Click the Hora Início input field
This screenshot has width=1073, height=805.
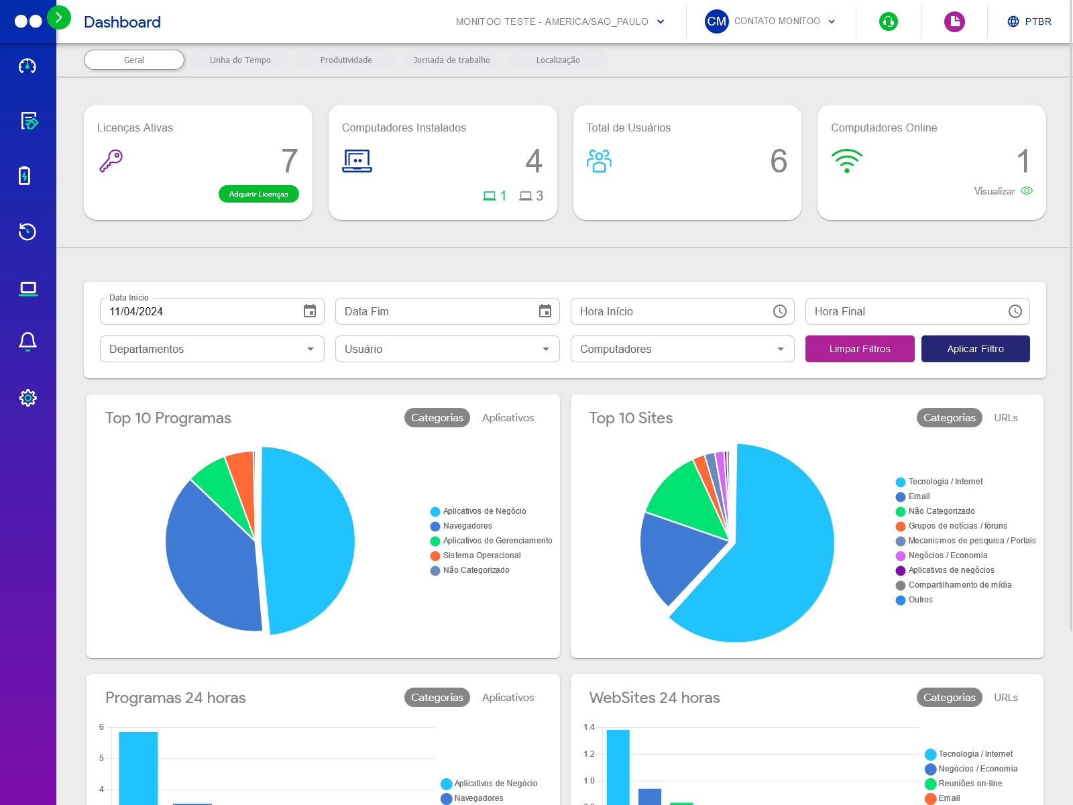[683, 311]
